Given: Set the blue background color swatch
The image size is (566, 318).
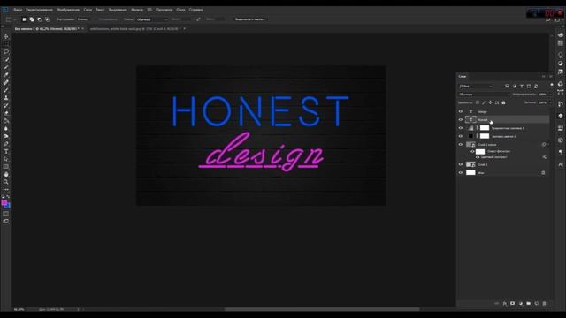Looking at the screenshot, I should coord(8,206).
